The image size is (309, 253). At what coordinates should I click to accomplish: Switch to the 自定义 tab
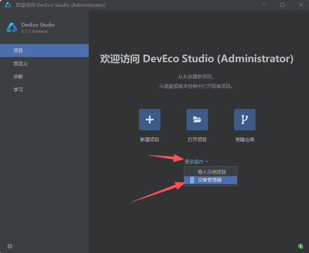pos(44,63)
